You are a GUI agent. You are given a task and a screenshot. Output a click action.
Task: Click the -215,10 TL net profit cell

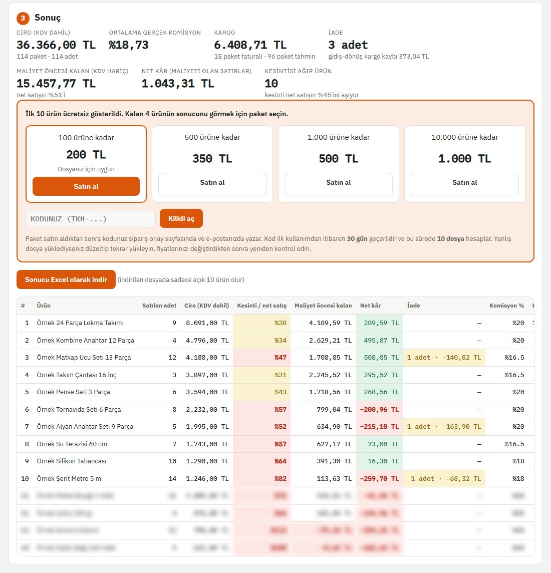click(x=380, y=426)
